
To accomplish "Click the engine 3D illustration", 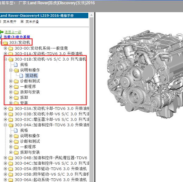I will [145, 74].
